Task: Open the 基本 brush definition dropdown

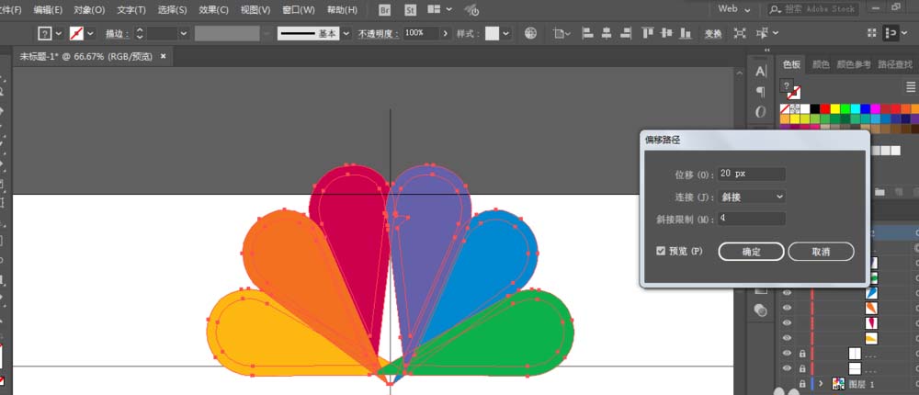Action: point(346,33)
